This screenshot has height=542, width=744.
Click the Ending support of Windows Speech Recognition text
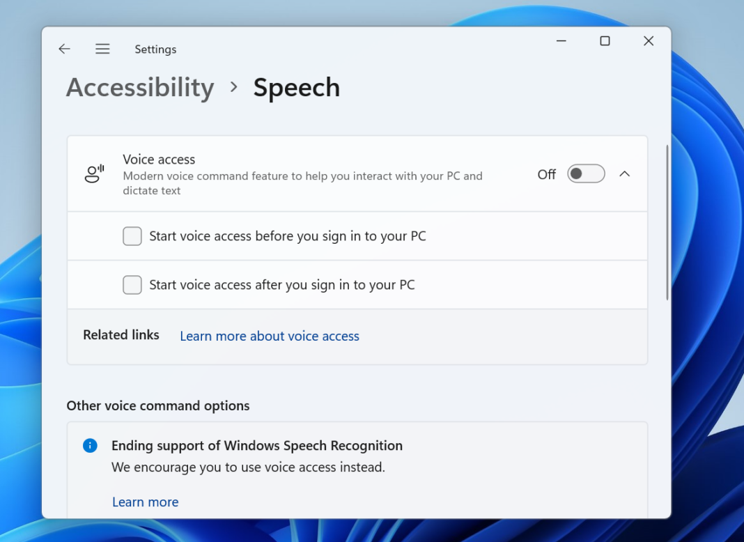click(257, 445)
